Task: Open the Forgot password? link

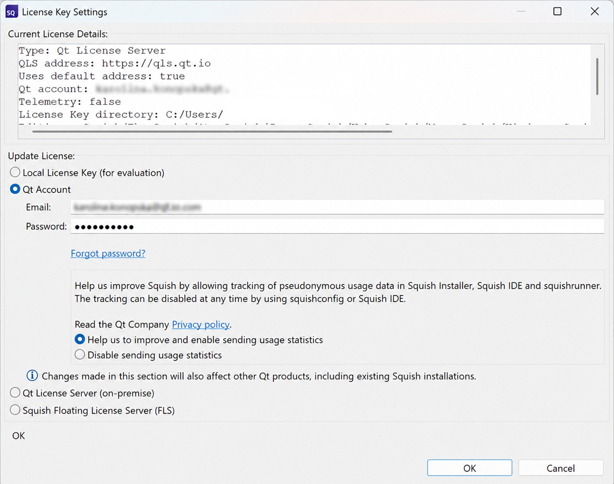Action: coord(108,253)
